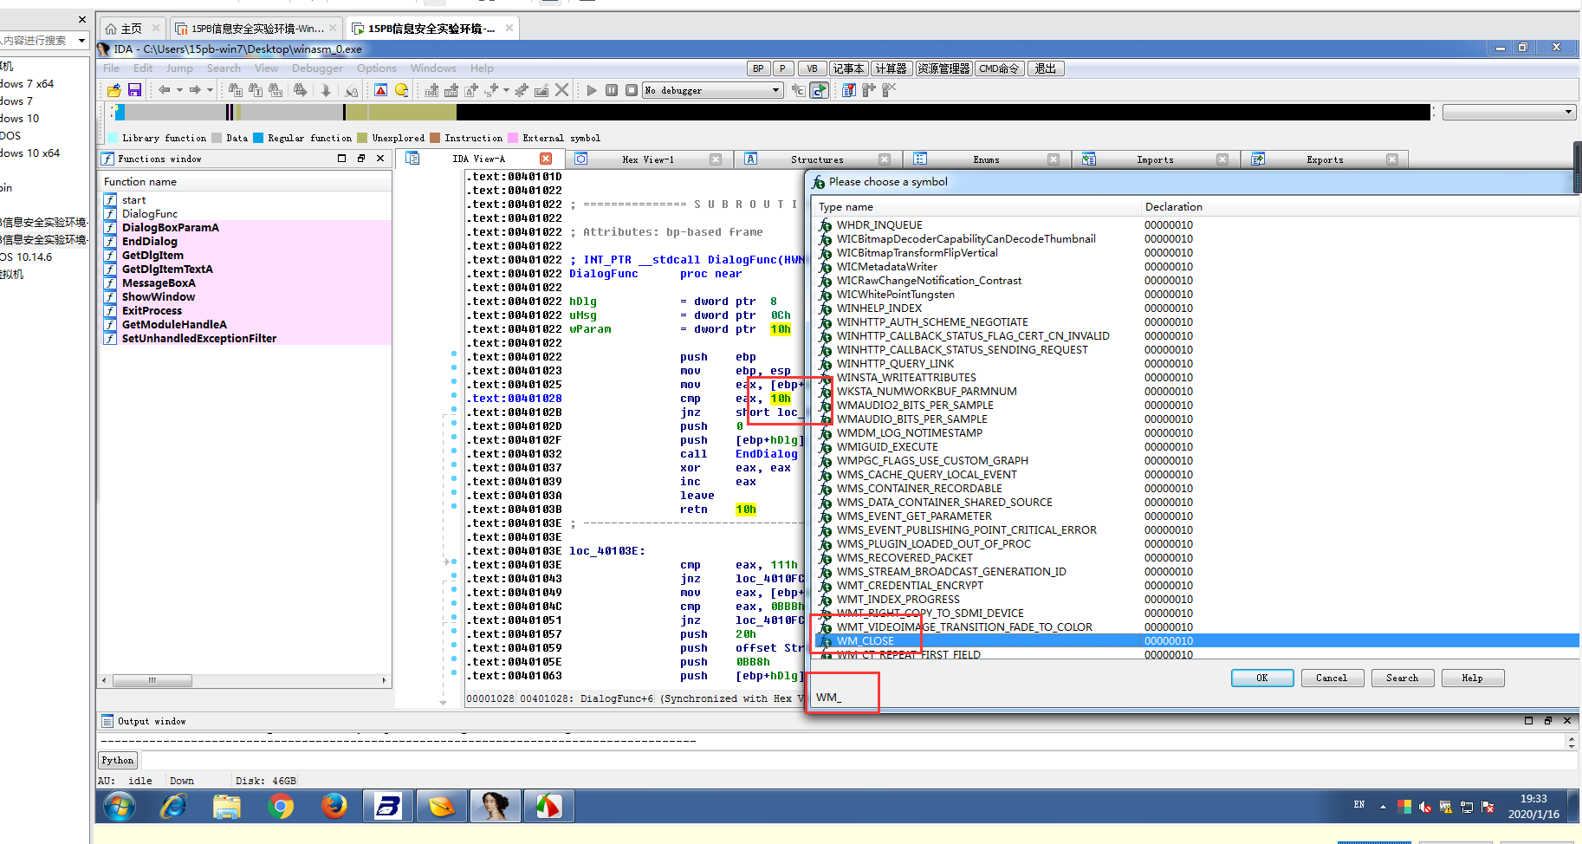Click the Structures tab icon
Viewport: 1582px width, 844px height.
(751, 159)
